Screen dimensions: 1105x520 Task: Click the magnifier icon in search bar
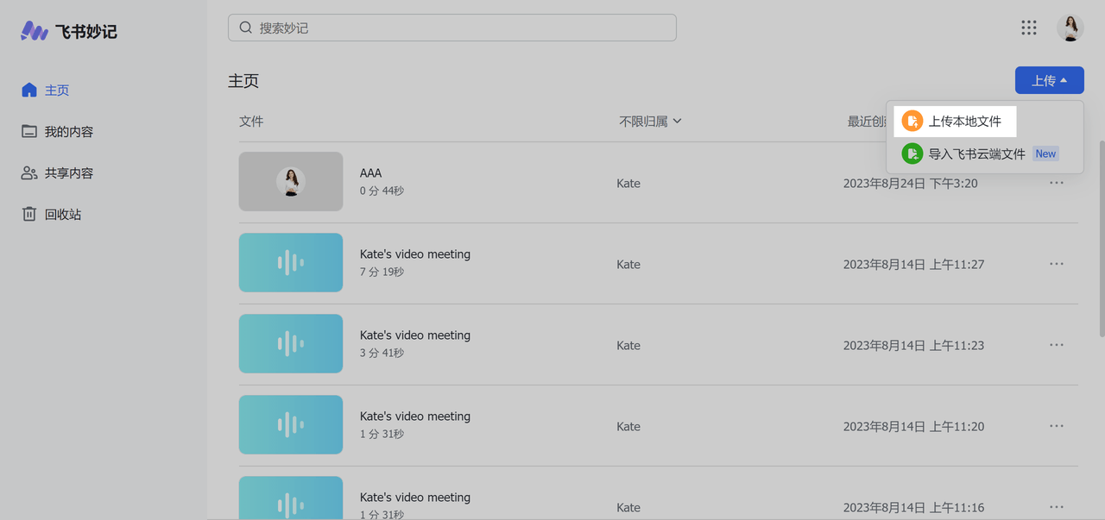[246, 28]
